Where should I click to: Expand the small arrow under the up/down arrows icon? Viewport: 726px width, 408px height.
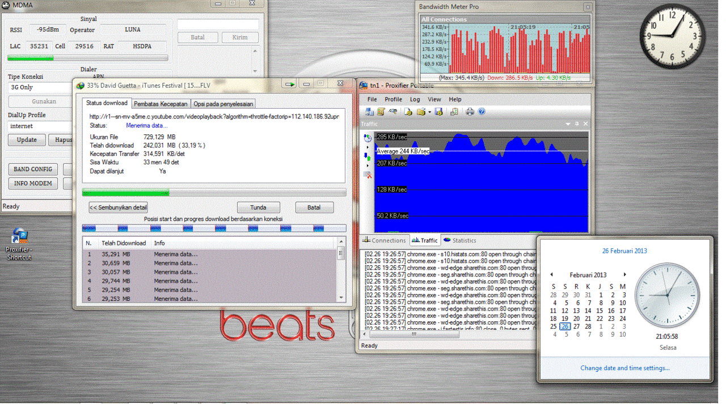[x=368, y=165]
